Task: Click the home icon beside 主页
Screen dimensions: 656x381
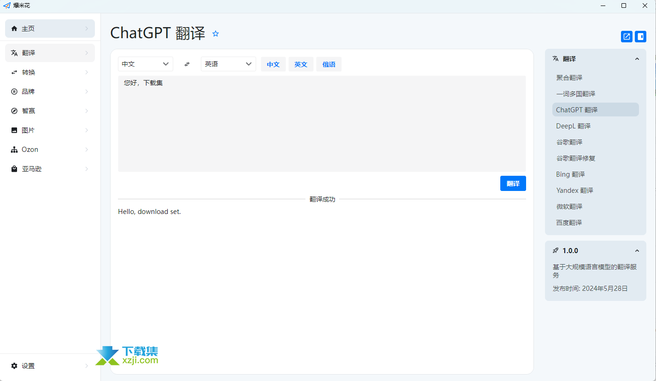Action: click(14, 29)
